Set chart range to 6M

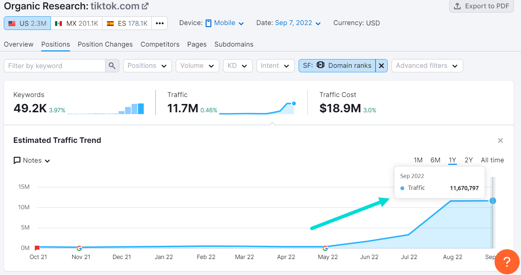[435, 160]
